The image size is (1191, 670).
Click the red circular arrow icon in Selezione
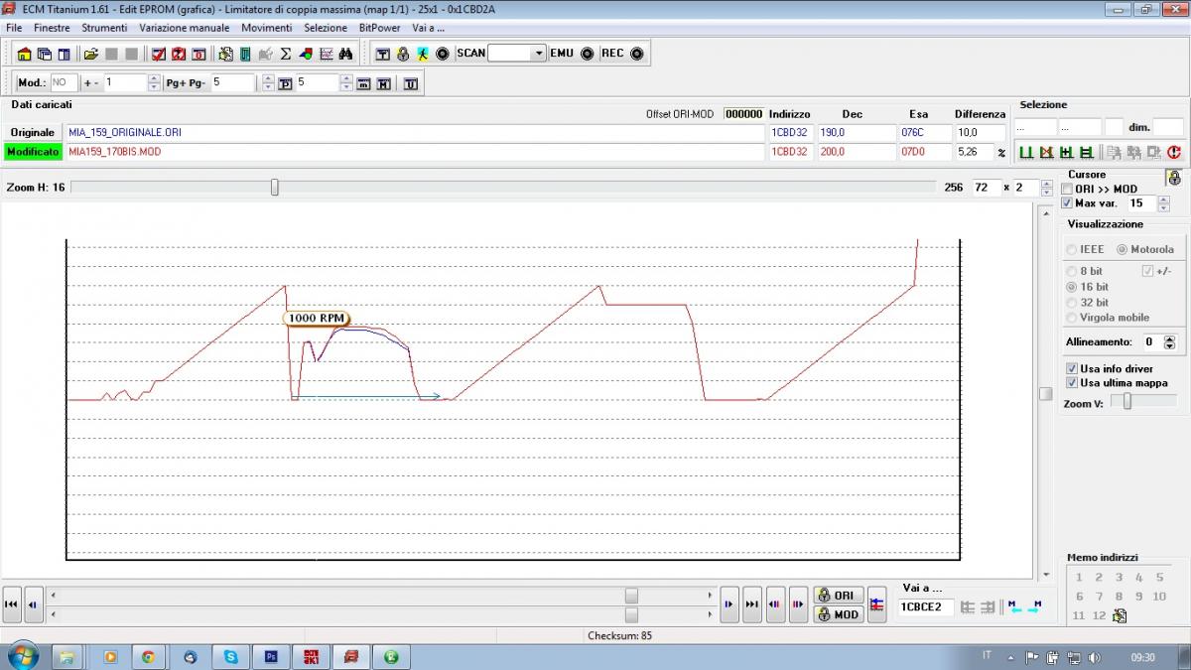click(x=1174, y=152)
